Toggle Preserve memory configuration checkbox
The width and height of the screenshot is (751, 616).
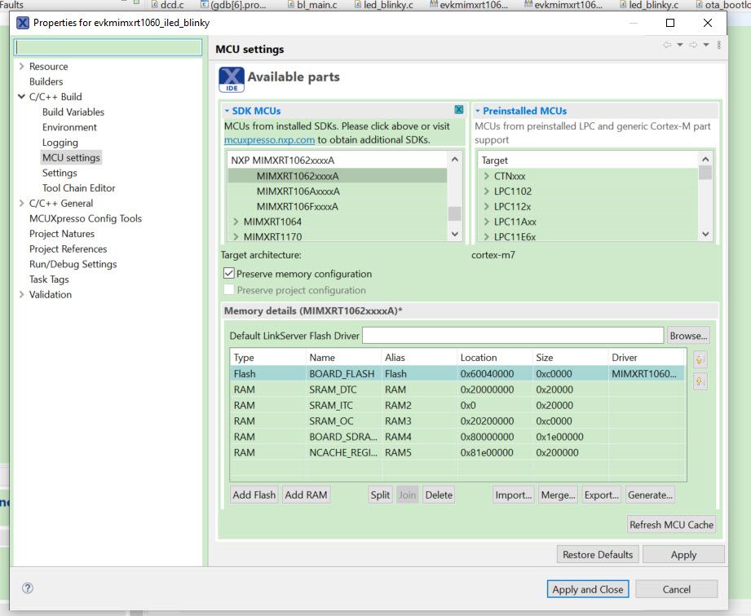pos(229,273)
